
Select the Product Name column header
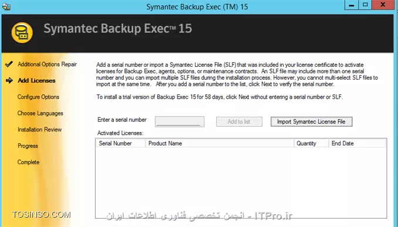(220, 143)
